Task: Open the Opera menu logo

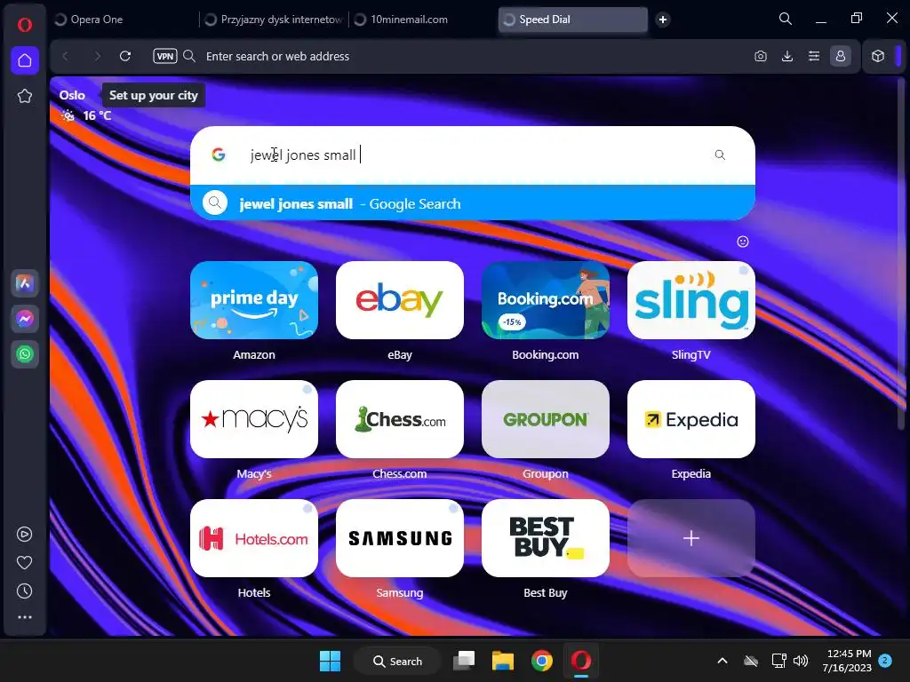Action: click(24, 24)
